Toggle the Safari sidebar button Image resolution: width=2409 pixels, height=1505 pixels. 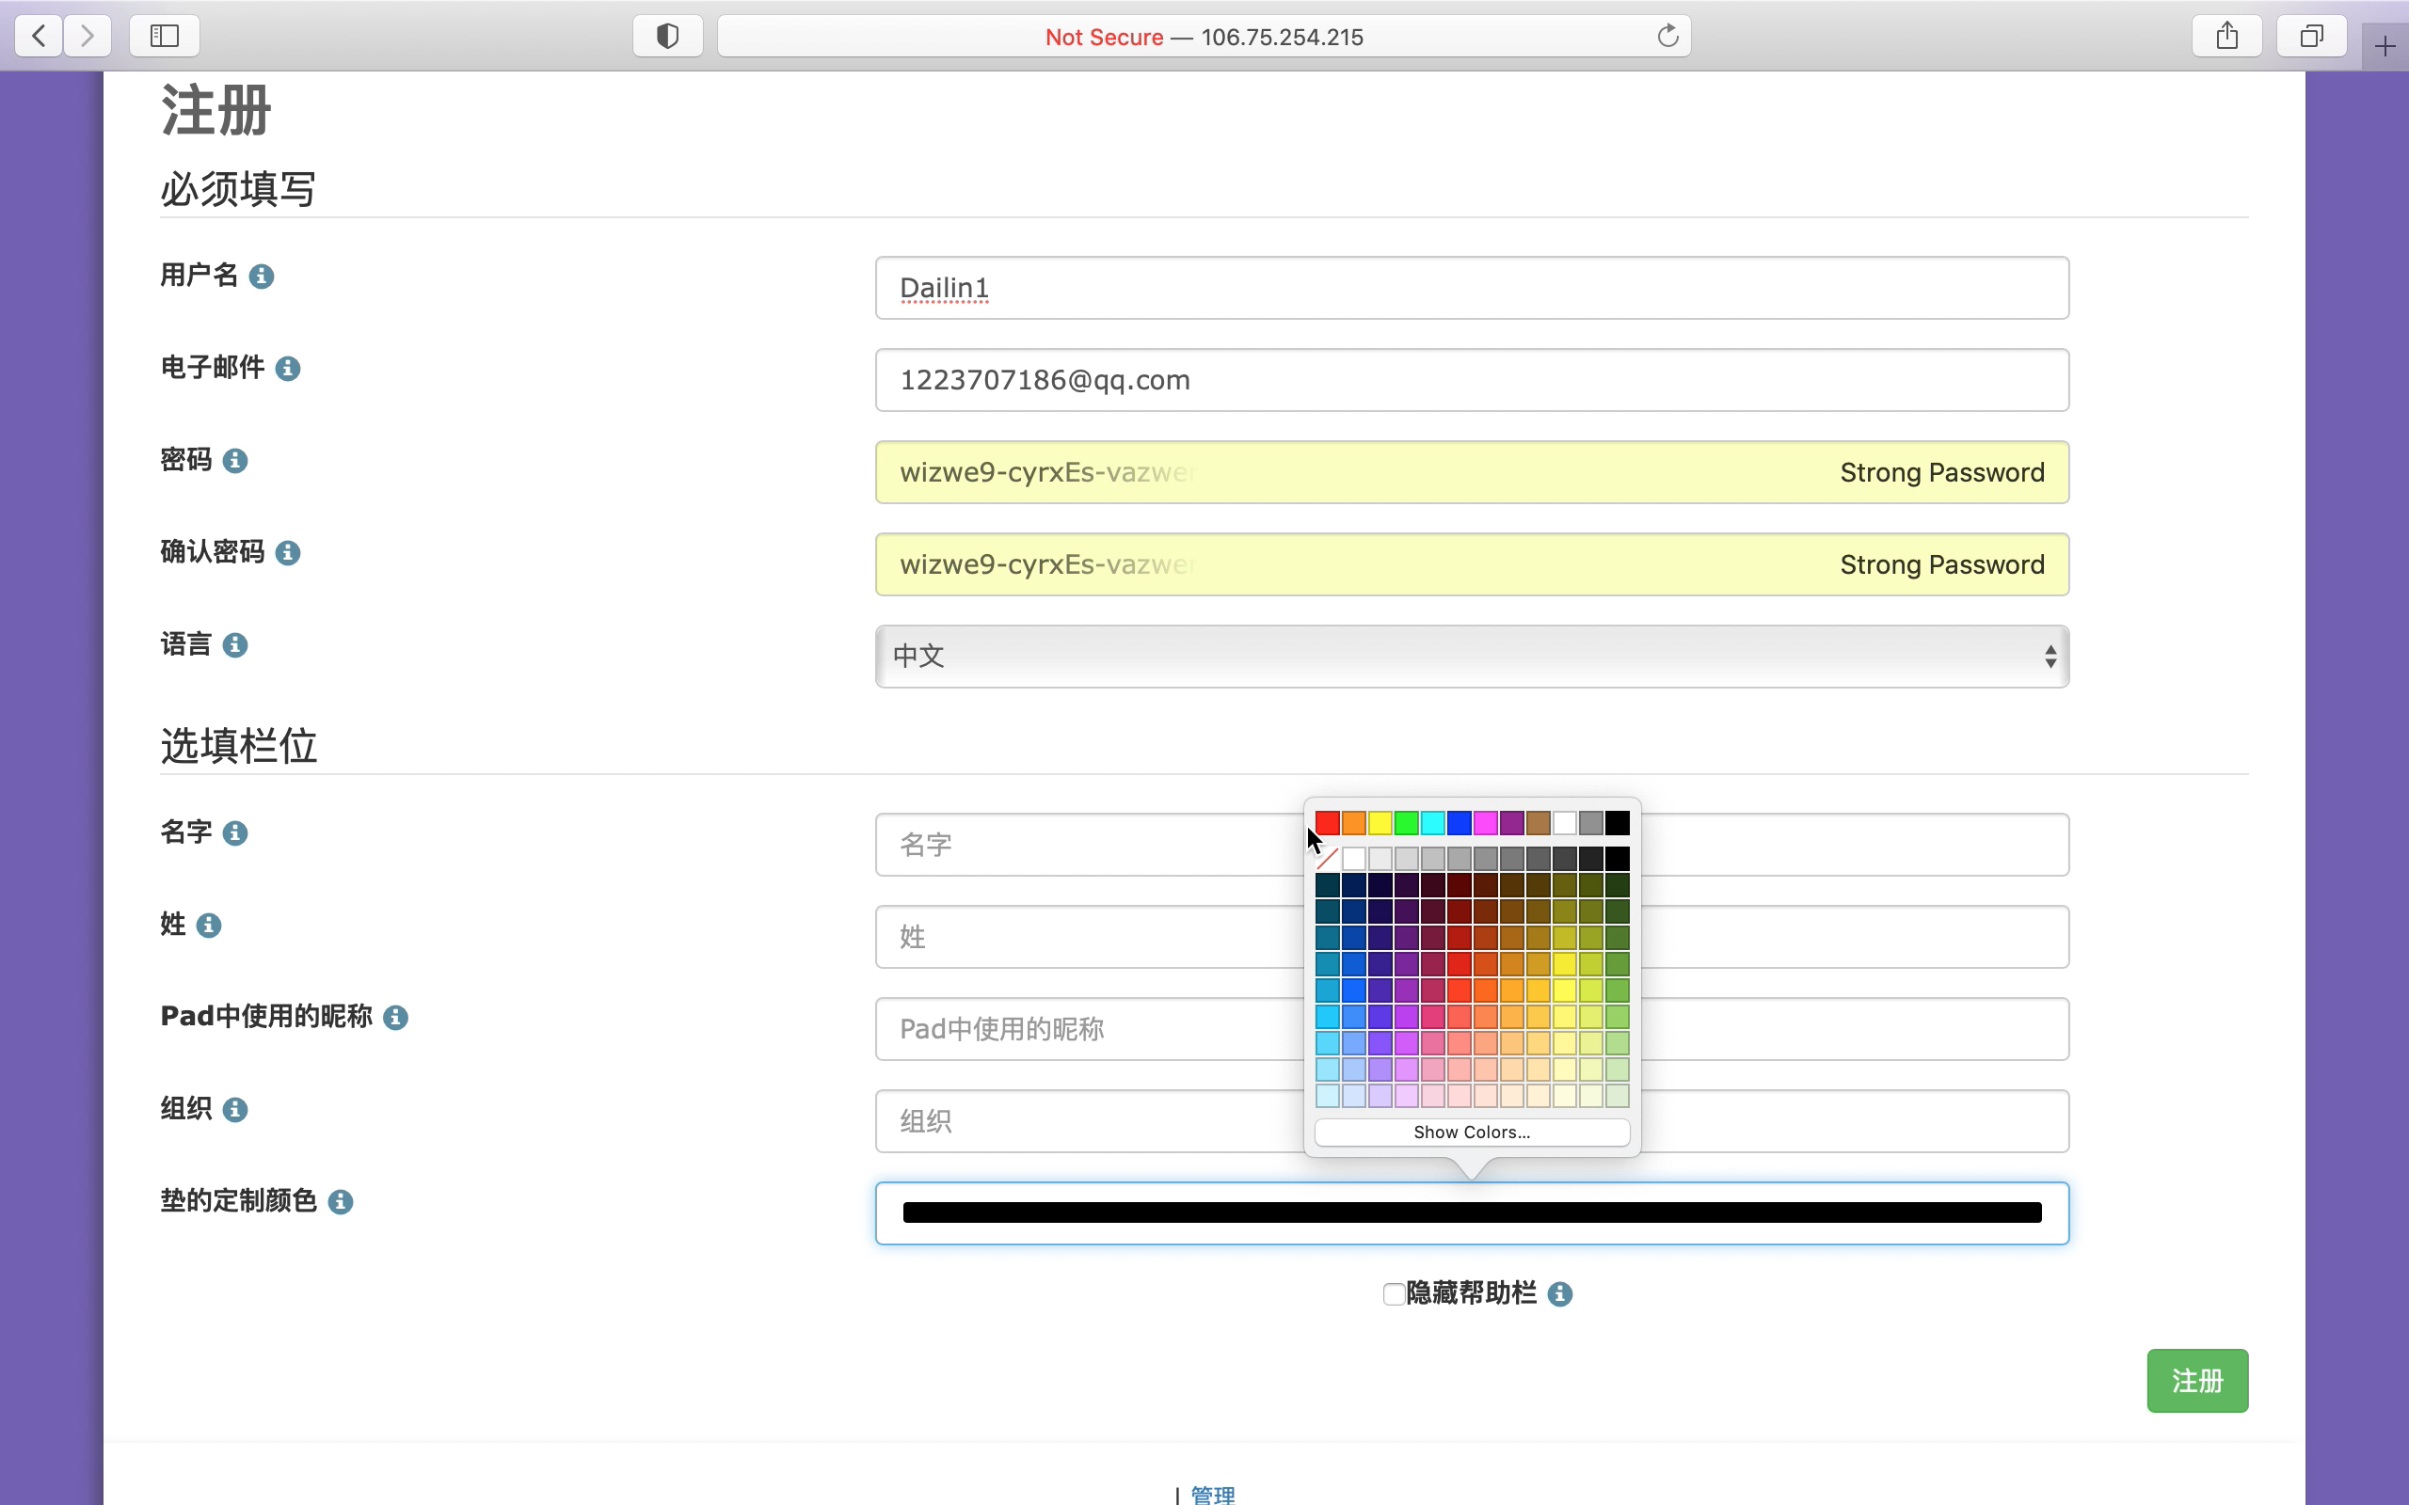165,37
